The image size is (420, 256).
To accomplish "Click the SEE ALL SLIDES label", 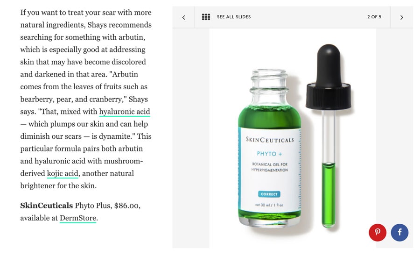I will (234, 17).
